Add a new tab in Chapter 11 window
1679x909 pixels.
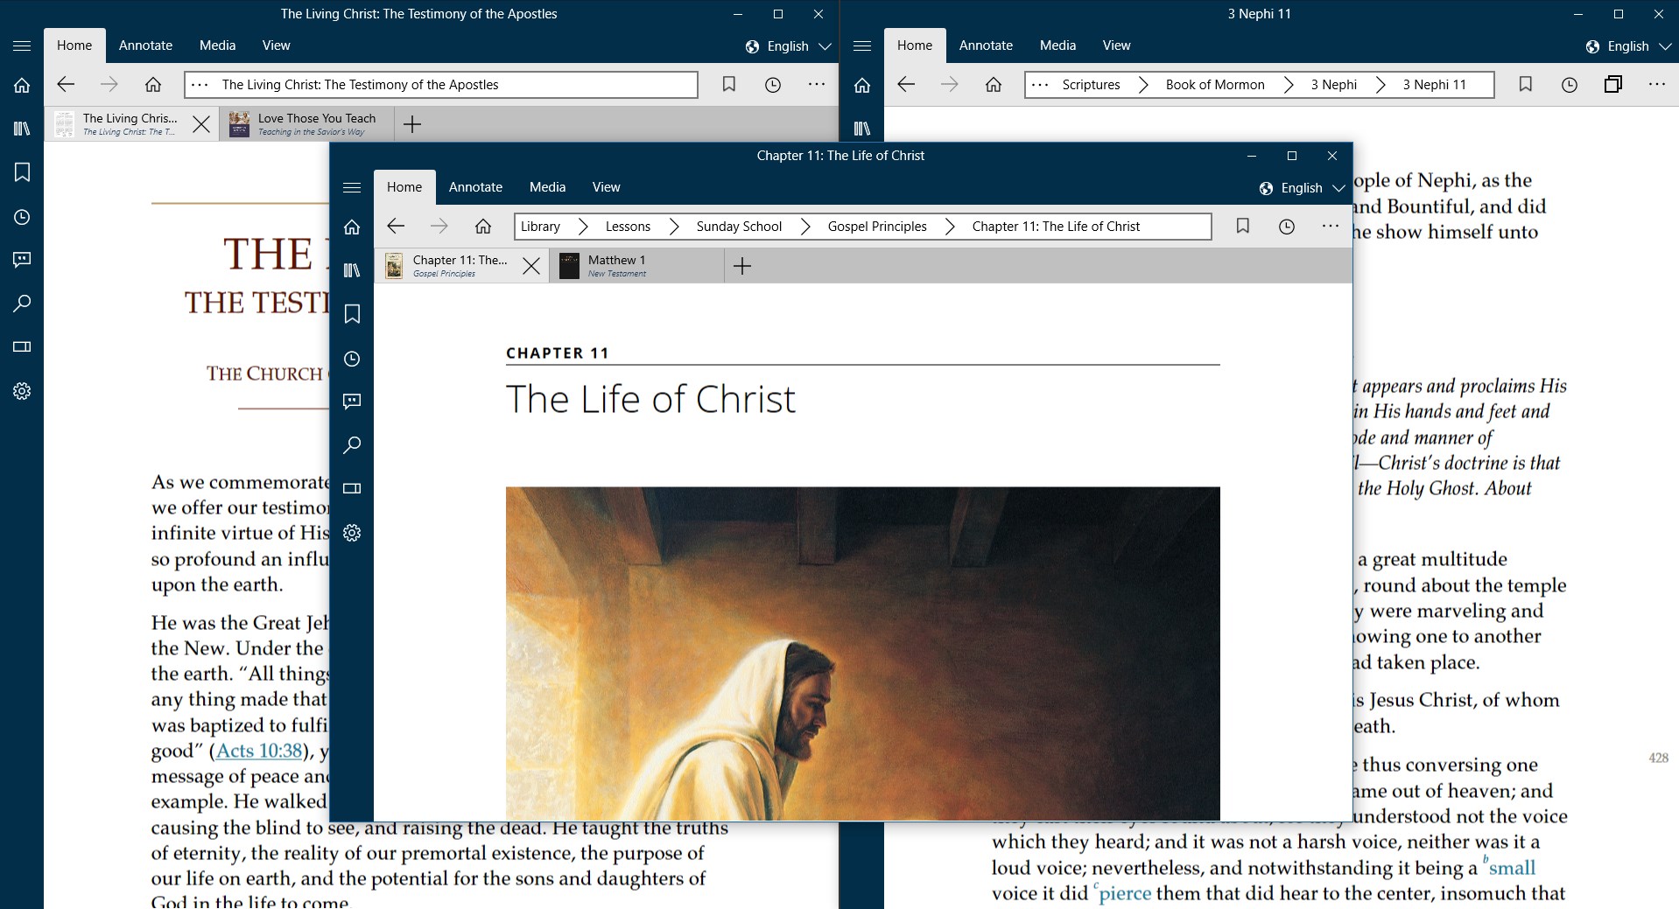[742, 266]
